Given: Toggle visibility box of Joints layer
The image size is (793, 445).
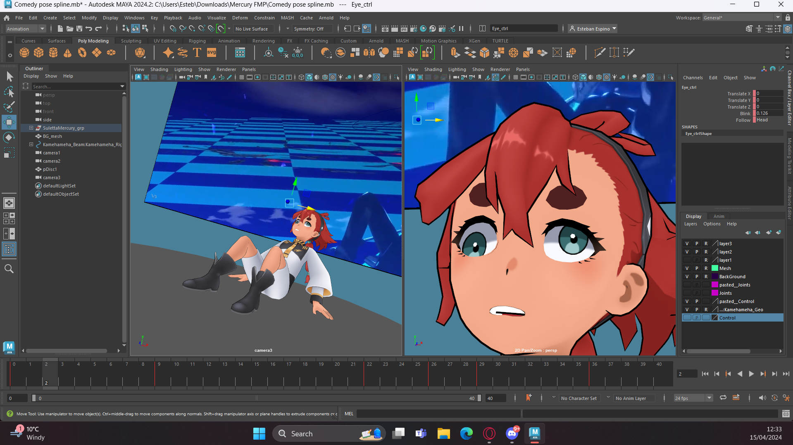Looking at the screenshot, I should [687, 293].
